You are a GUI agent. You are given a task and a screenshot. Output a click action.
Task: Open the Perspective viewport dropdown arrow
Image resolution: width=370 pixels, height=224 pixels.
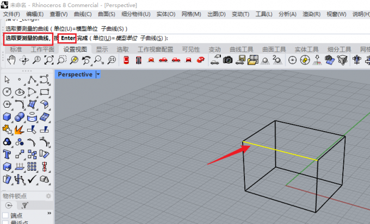click(x=98, y=74)
